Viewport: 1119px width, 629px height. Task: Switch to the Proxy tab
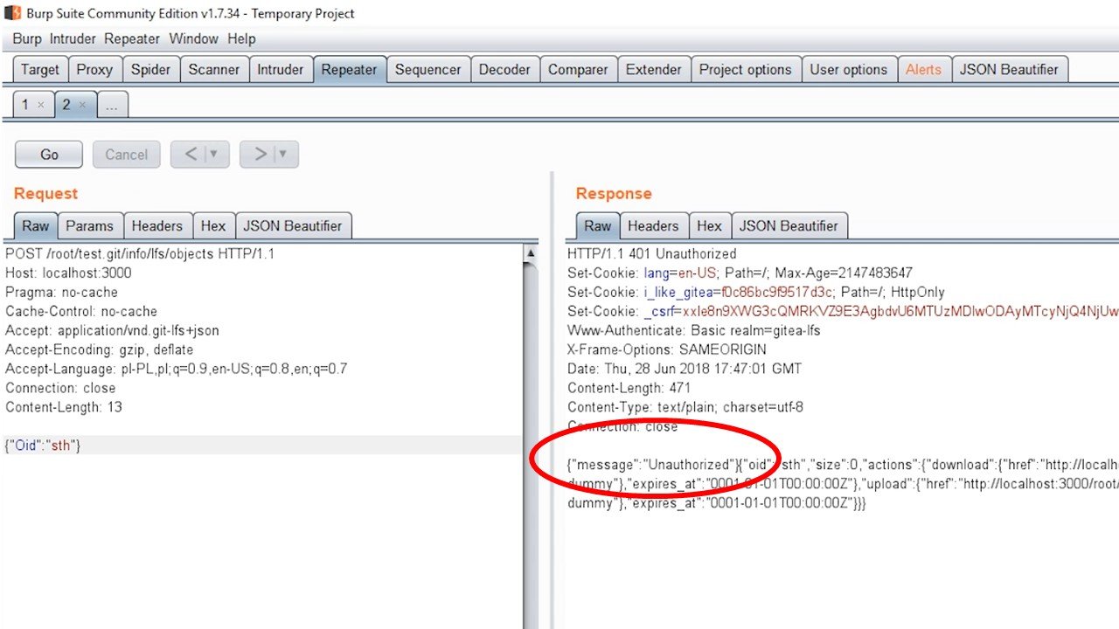[x=94, y=70]
